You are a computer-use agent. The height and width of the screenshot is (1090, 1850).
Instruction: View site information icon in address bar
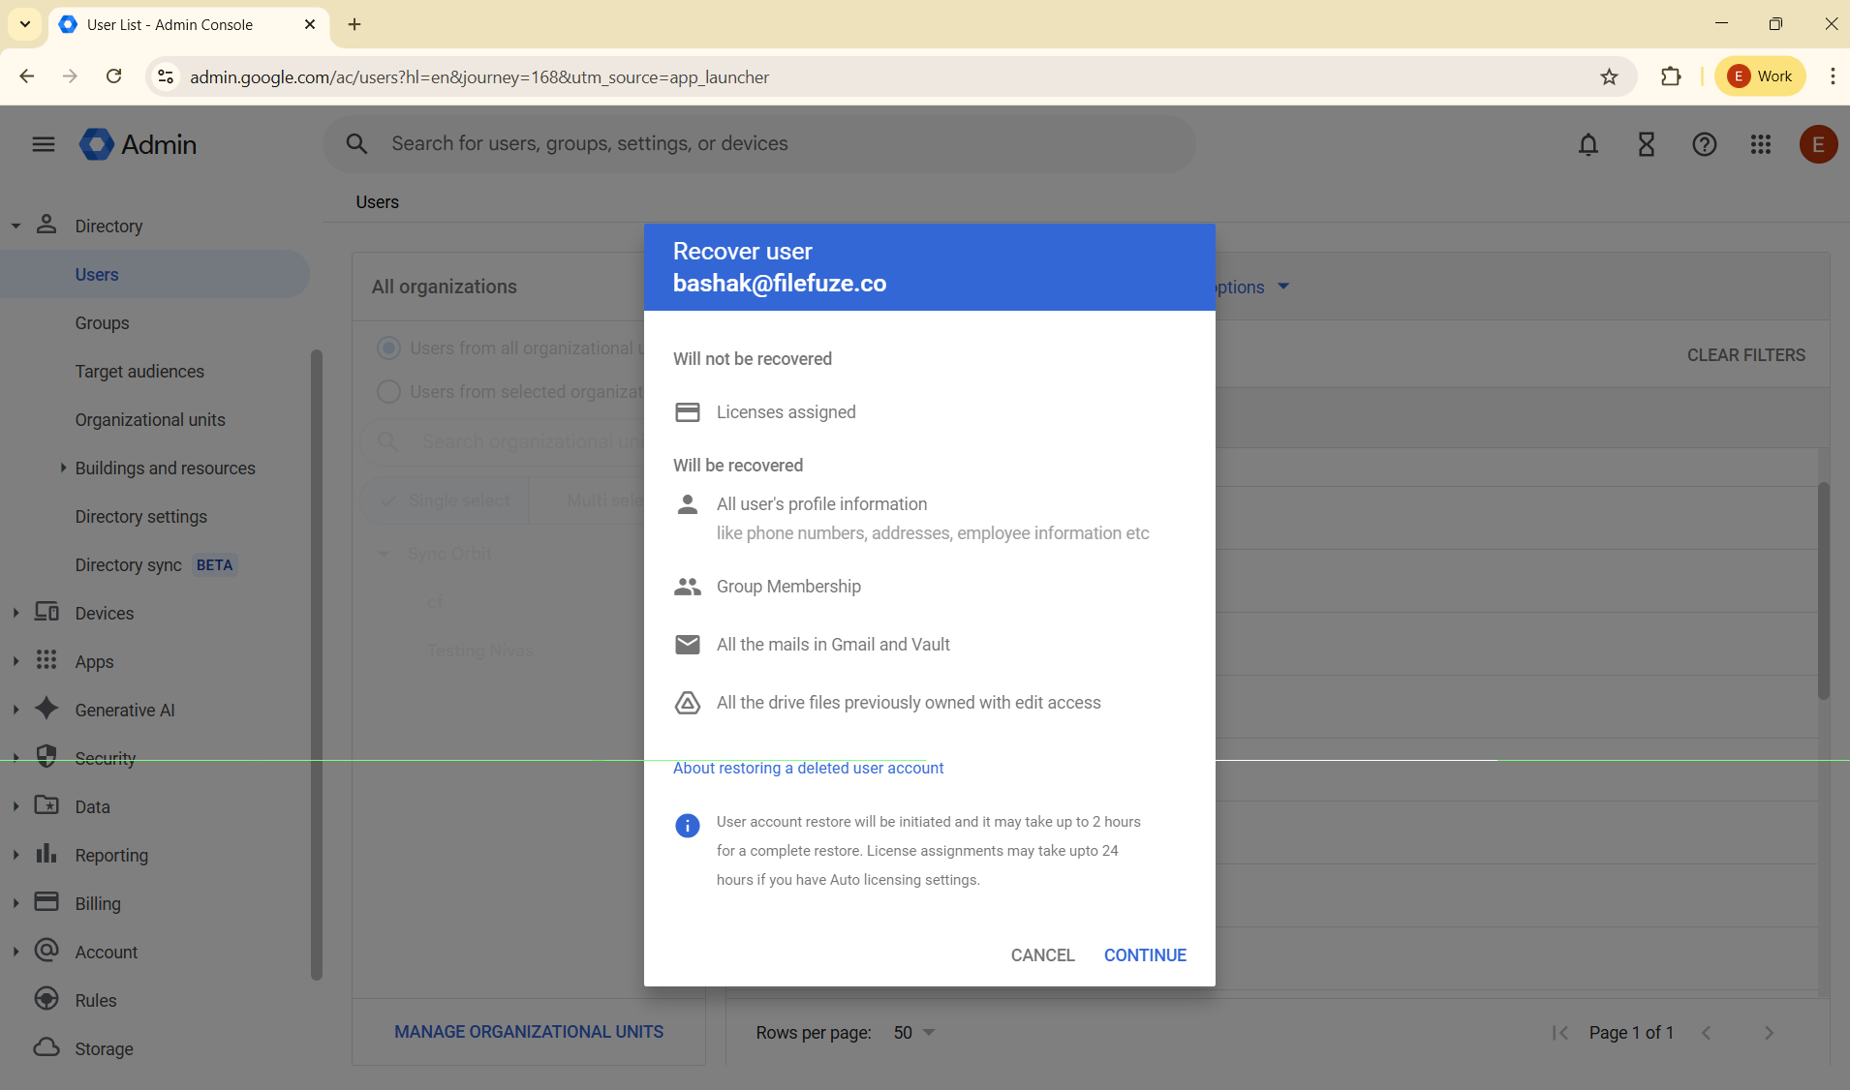(x=166, y=76)
